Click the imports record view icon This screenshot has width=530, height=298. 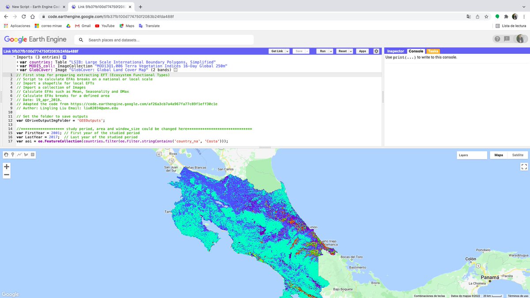click(x=64, y=57)
